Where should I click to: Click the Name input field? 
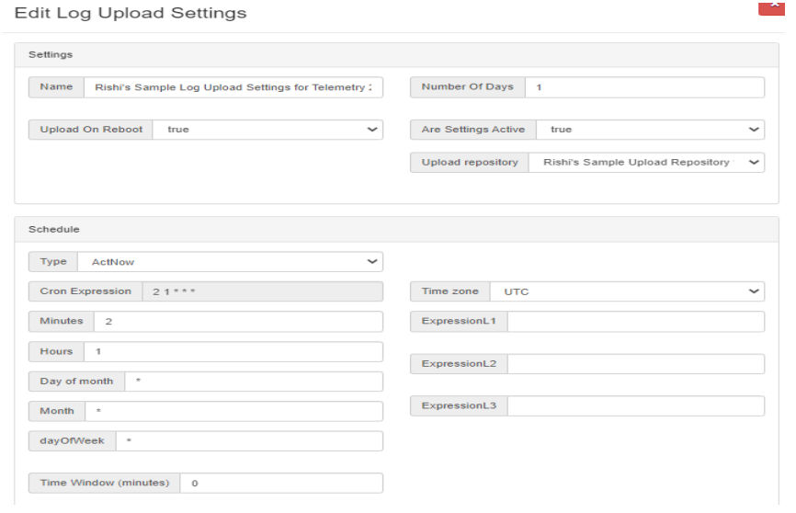(x=233, y=87)
